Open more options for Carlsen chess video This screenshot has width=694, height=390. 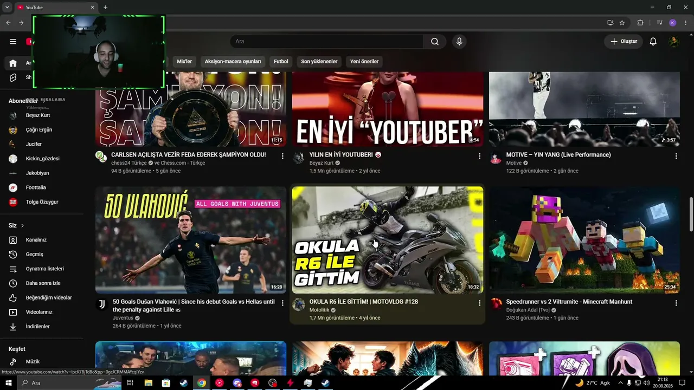coord(282,156)
